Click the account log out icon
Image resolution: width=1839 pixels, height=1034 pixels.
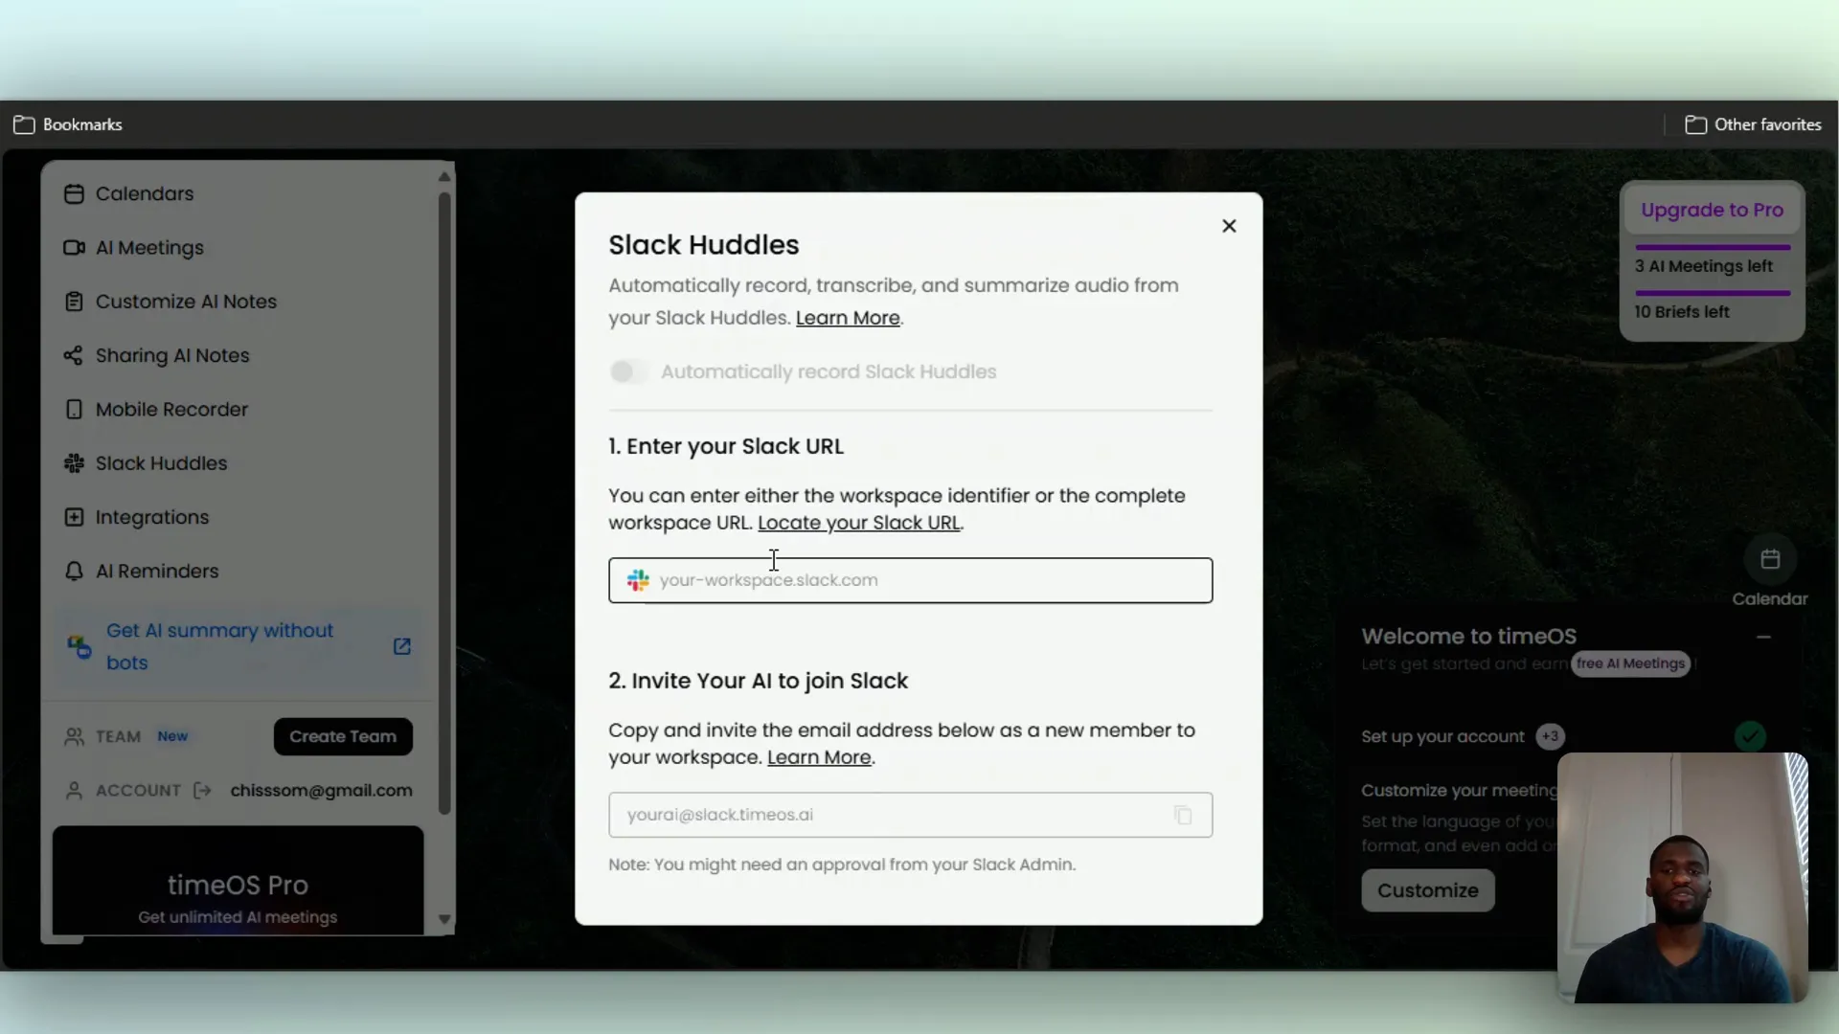click(x=202, y=791)
